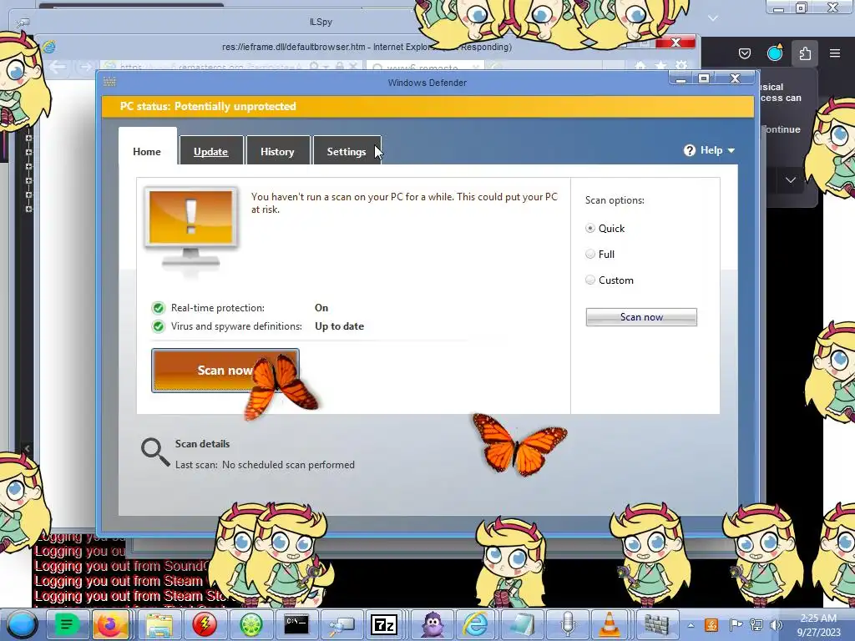Image resolution: width=855 pixels, height=641 pixels.
Task: Click the purple Bonzi gorilla taskbar icon
Action: [433, 624]
